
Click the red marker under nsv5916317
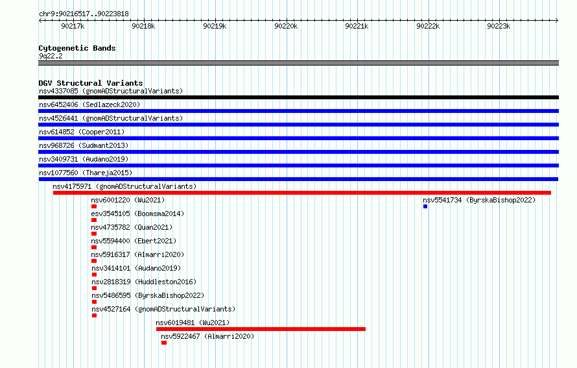point(94,261)
